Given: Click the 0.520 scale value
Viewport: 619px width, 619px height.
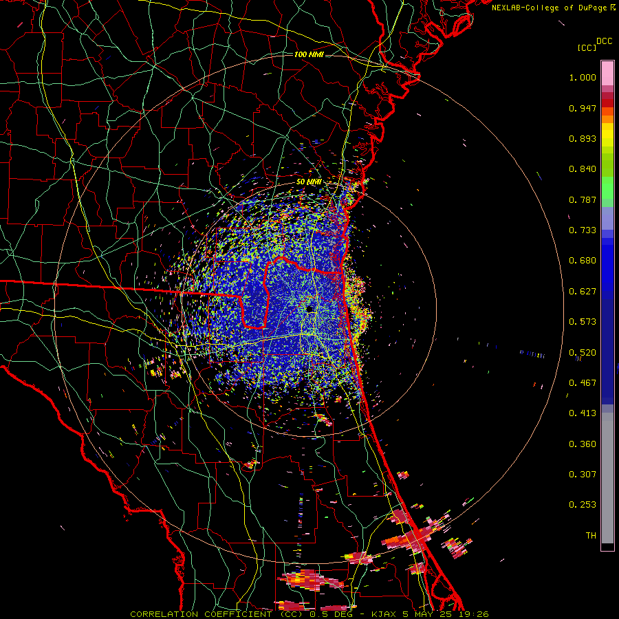Looking at the screenshot, I should [583, 353].
